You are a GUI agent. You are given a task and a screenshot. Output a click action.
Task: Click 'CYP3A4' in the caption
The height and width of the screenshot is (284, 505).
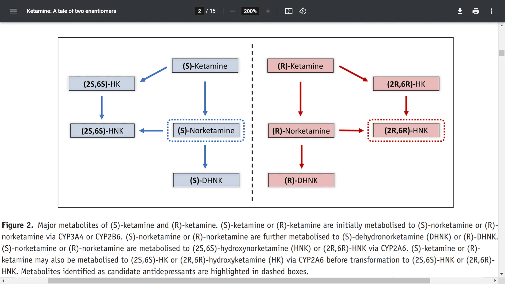tap(71, 237)
